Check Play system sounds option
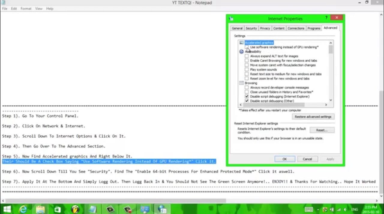The height and width of the screenshot is (214, 384). click(247, 69)
